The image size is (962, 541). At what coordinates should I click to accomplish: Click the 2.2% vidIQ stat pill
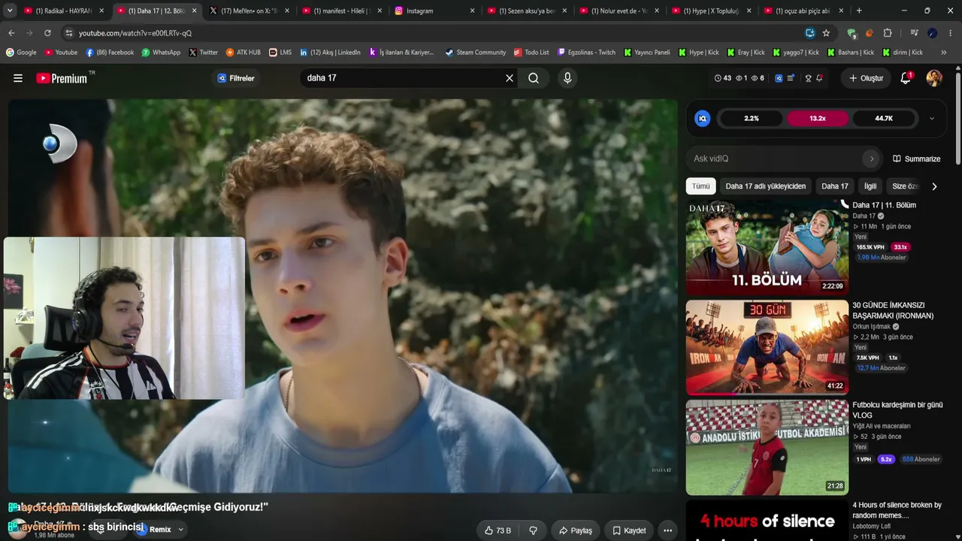click(x=752, y=119)
